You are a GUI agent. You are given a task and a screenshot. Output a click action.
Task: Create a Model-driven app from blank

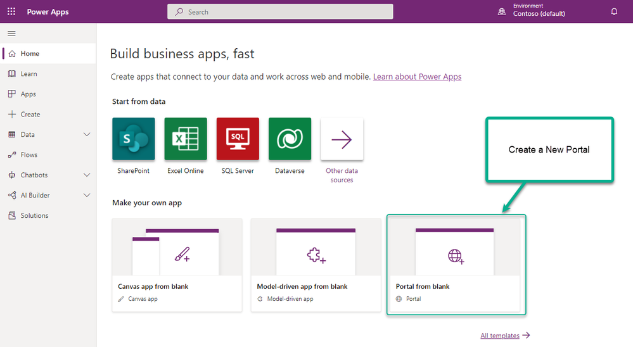316,265
